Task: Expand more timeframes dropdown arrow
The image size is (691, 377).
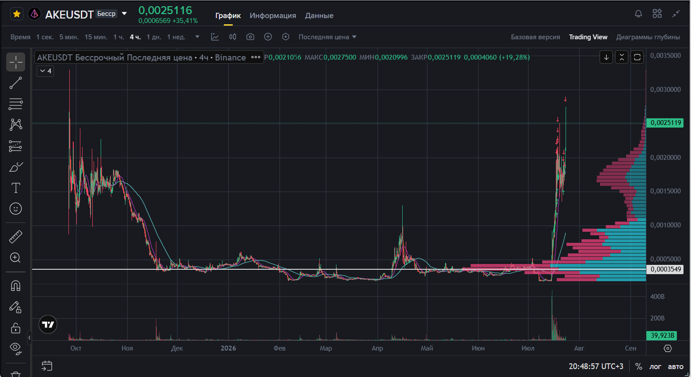Action: click(x=197, y=37)
